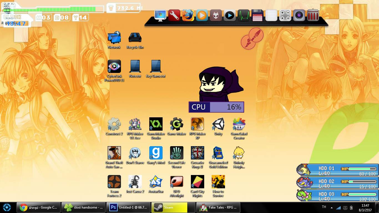Open the red trash can dock icon

click(313, 15)
